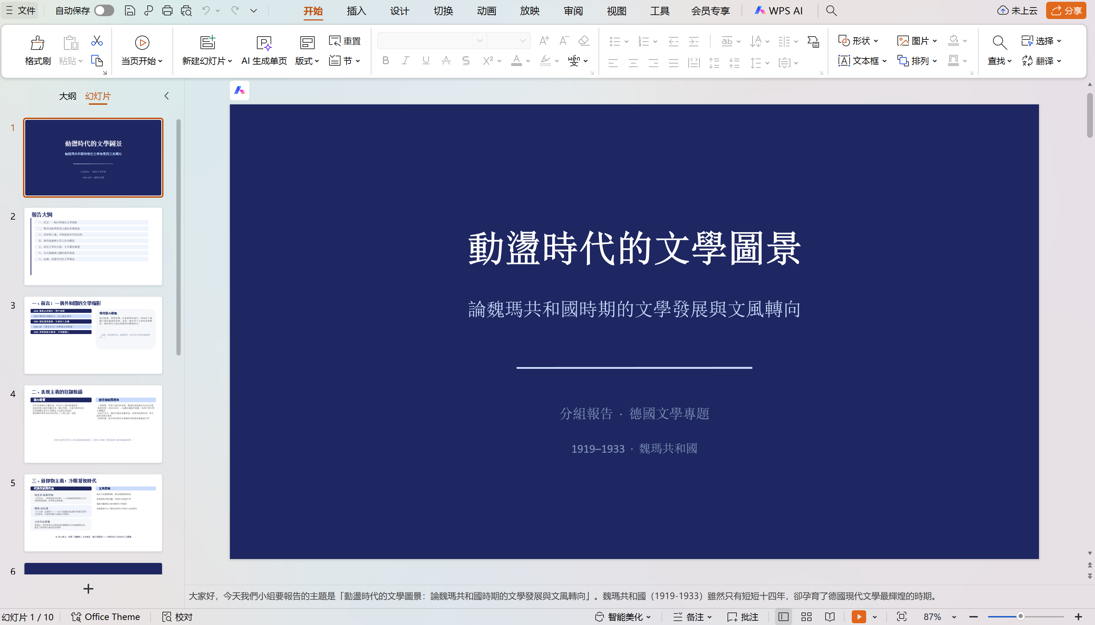Click the WPS AI floating icon above slide
Image resolution: width=1095 pixels, height=625 pixels.
[239, 90]
